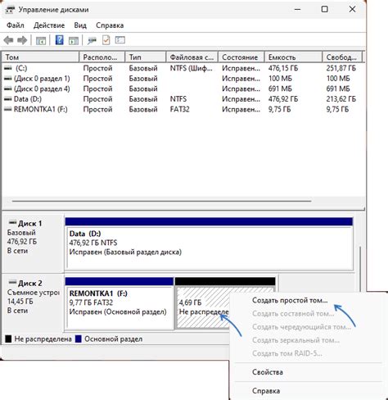Choose Создать простой том from context menu

[290, 300]
